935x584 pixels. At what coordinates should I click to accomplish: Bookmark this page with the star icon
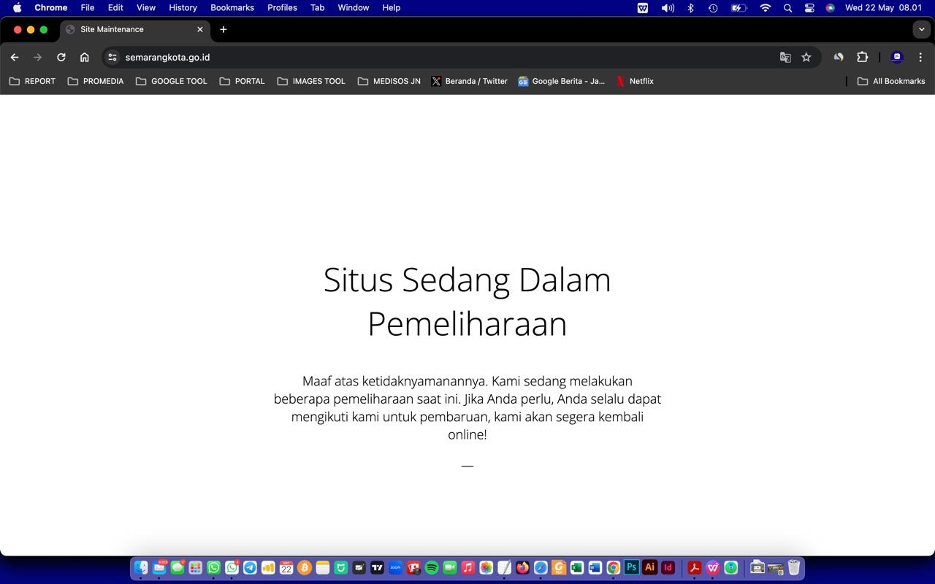point(806,57)
